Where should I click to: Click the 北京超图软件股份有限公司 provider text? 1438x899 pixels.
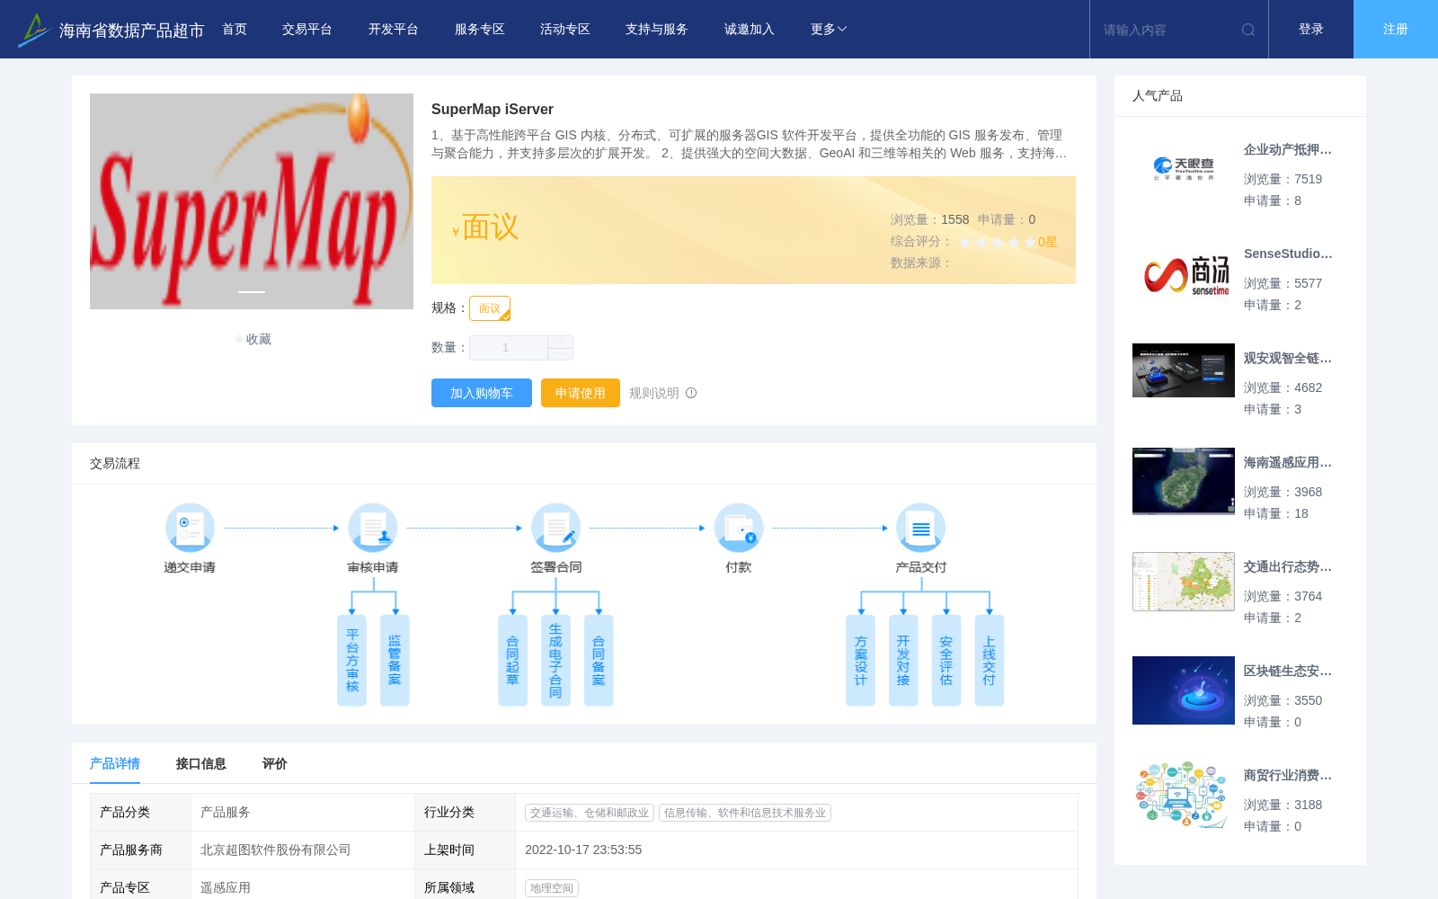276,850
